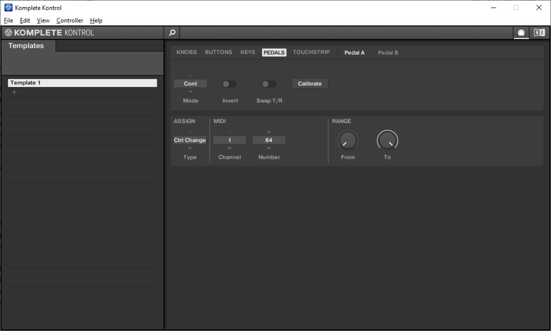Click up arrow above Ctrl Change type
This screenshot has height=331, width=551.
(190, 132)
